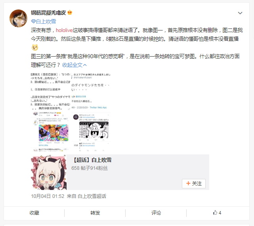The height and width of the screenshot is (226, 254).
Task: Click the 10月04日 01:52 timestamp
Action: (48, 196)
